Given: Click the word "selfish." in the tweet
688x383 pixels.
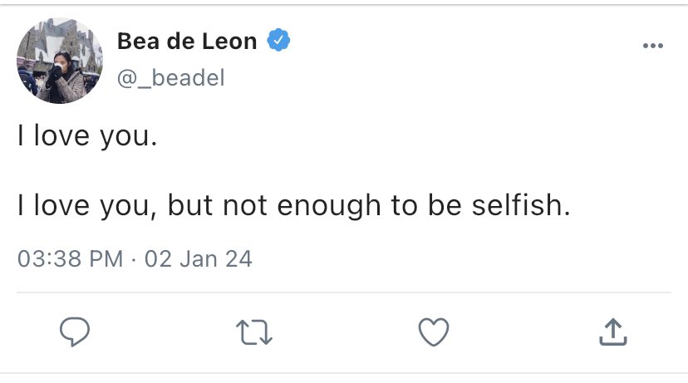Looking at the screenshot, I should tap(521, 205).
